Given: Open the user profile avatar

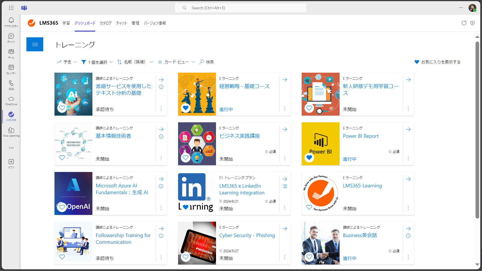Looking at the screenshot, I should pyautogui.click(x=472, y=8).
